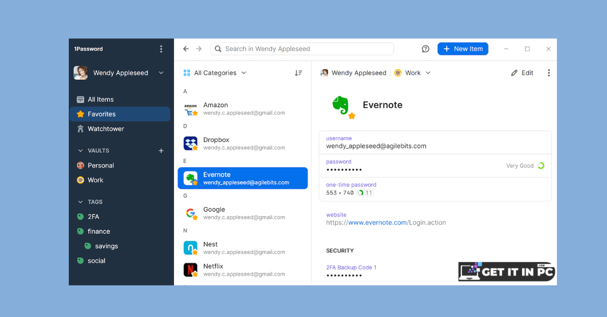Open the Dropbox item in the list
Image resolution: width=607 pixels, height=317 pixels.
tap(243, 143)
